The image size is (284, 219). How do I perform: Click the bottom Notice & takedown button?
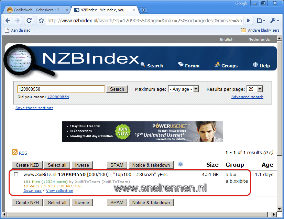point(151,202)
